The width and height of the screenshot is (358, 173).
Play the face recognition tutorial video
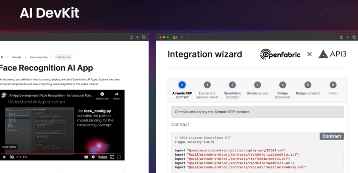(5, 157)
